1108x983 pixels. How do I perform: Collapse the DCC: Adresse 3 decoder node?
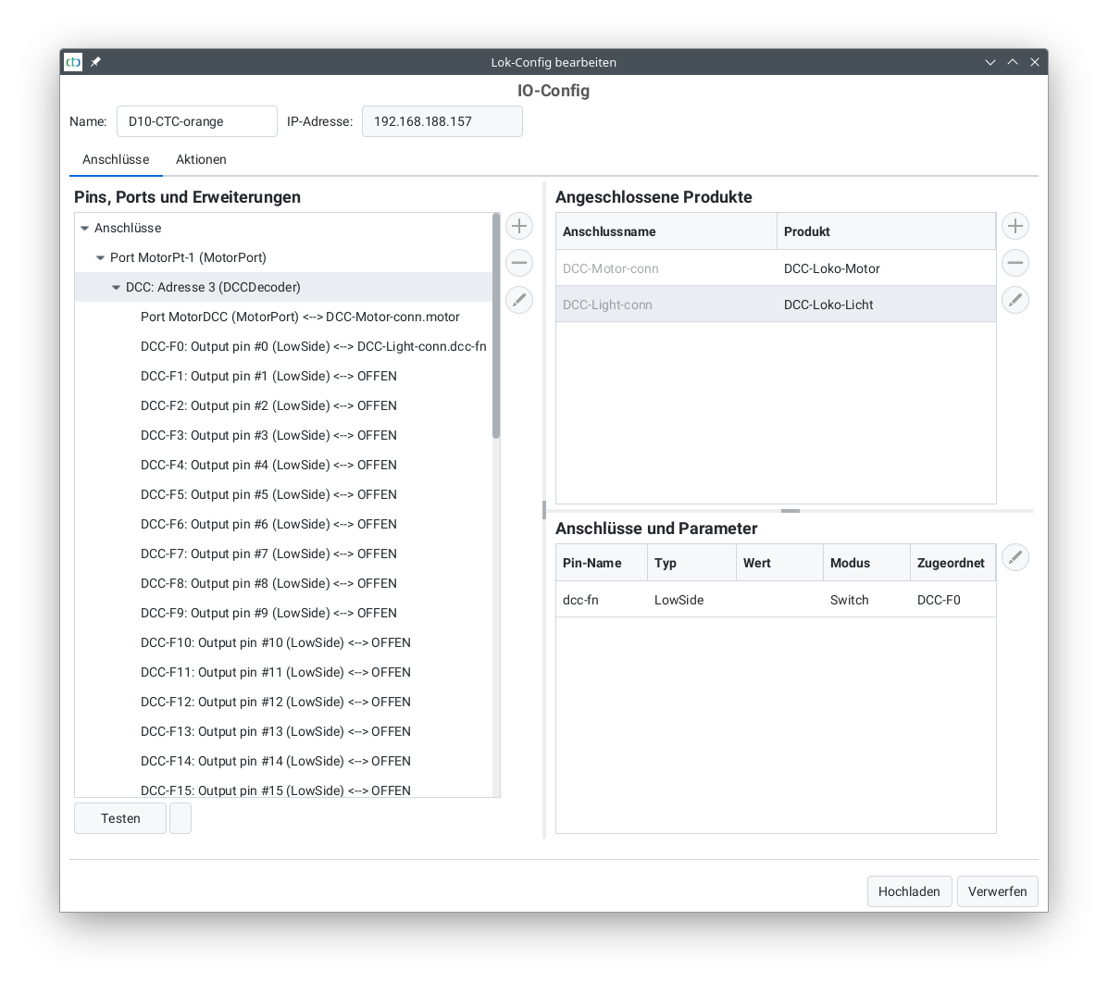tap(116, 287)
